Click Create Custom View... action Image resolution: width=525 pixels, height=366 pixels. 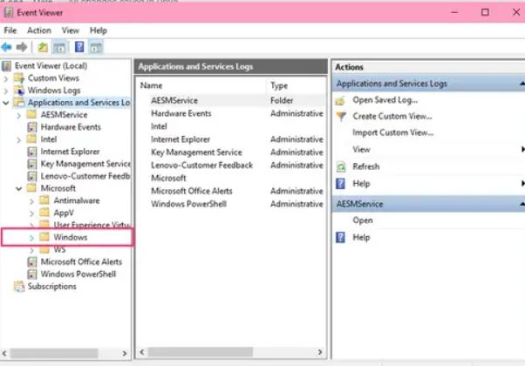pos(392,117)
